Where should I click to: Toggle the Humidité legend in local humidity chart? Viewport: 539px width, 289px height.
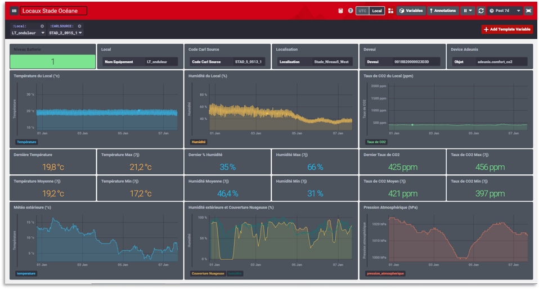tap(199, 142)
